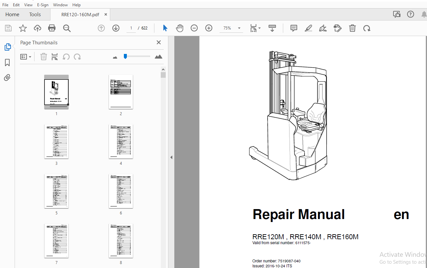Screen dimensions: 427x268
Task: Click the current page number field
Action: tap(131, 28)
